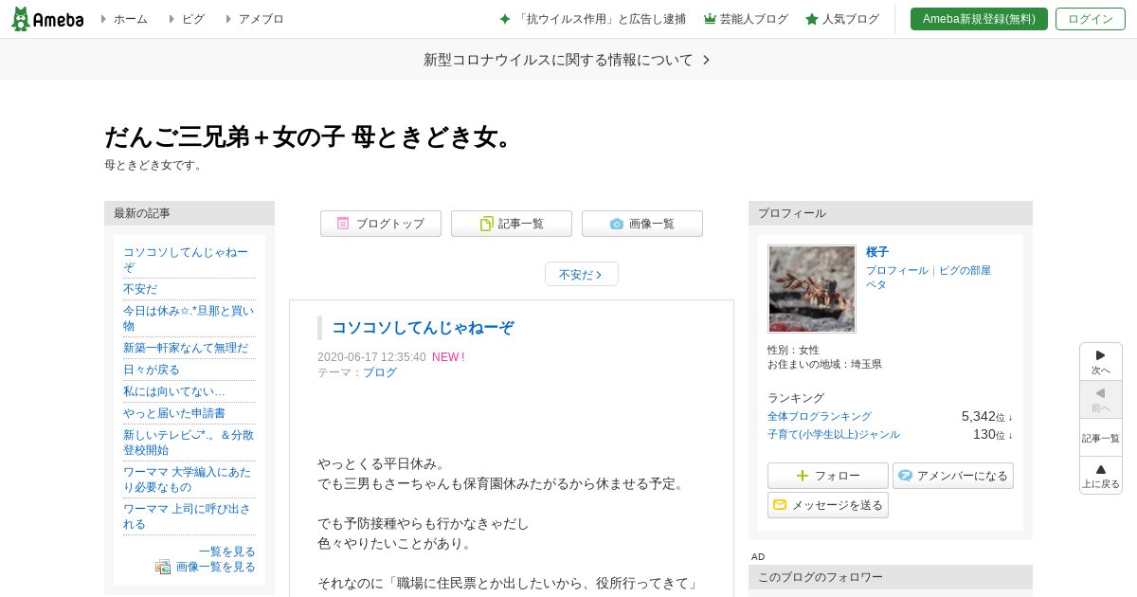The image size is (1137, 597).
Task: Open ピグの部屋 link
Action: 965,270
